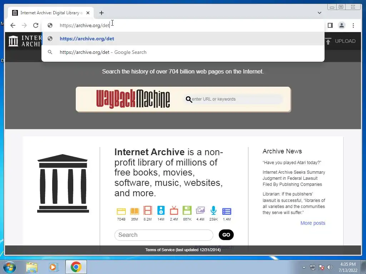Click the 'Archive News' heading
366x274 pixels.
282,151
